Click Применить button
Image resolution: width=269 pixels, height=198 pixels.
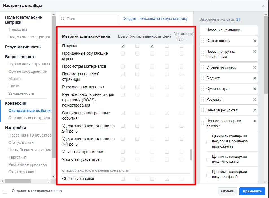point(252,191)
